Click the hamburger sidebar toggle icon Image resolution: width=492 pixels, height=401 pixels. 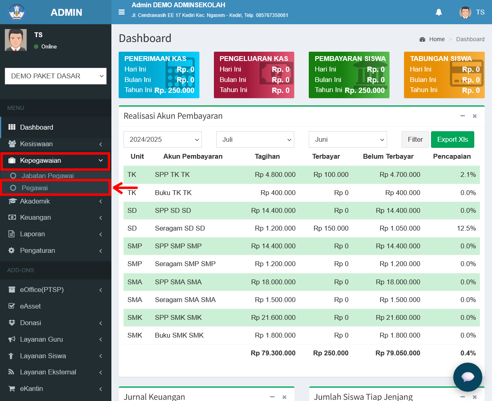pos(121,12)
